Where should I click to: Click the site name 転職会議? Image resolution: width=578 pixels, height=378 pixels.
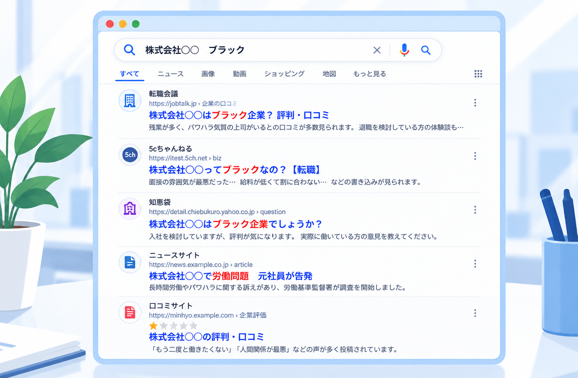(x=164, y=94)
